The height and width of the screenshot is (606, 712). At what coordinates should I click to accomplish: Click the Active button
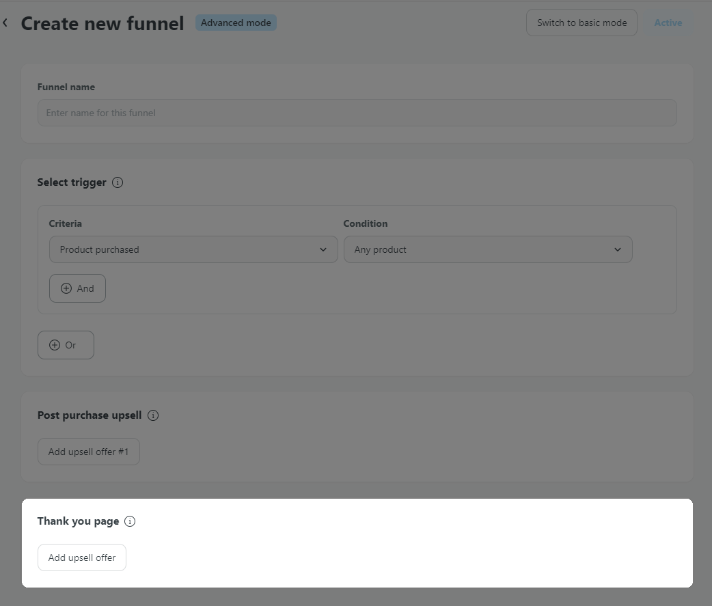point(668,23)
